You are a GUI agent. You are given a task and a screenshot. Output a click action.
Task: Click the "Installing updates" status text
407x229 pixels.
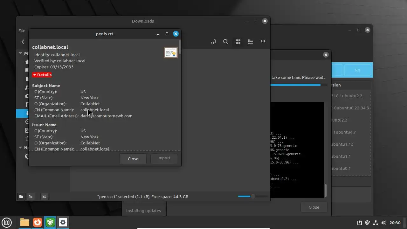click(x=143, y=211)
